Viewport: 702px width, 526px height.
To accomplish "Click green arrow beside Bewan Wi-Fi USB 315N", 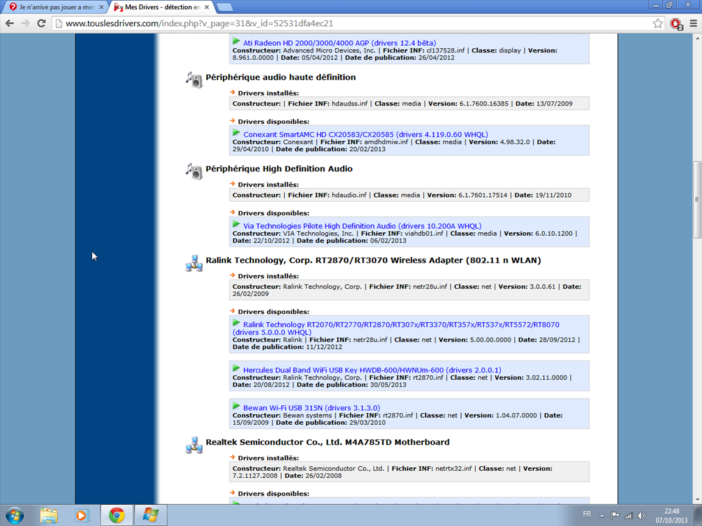I will pos(236,407).
